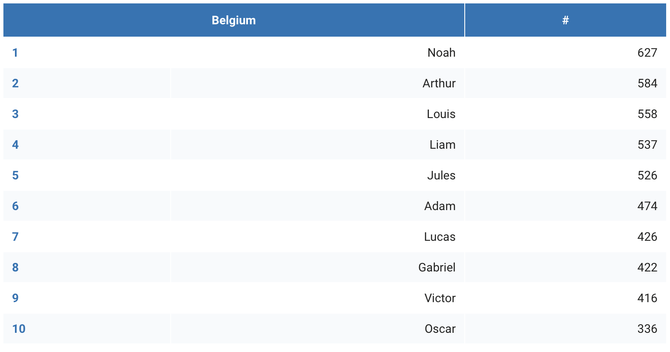This screenshot has height=352, width=670.
Task: Click the name Oscar
Action: (440, 329)
